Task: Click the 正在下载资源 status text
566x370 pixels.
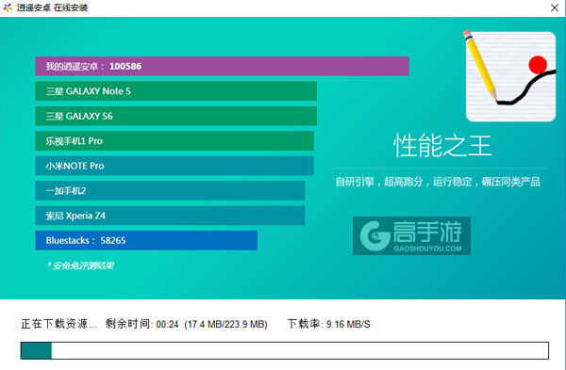Action: pos(58,324)
